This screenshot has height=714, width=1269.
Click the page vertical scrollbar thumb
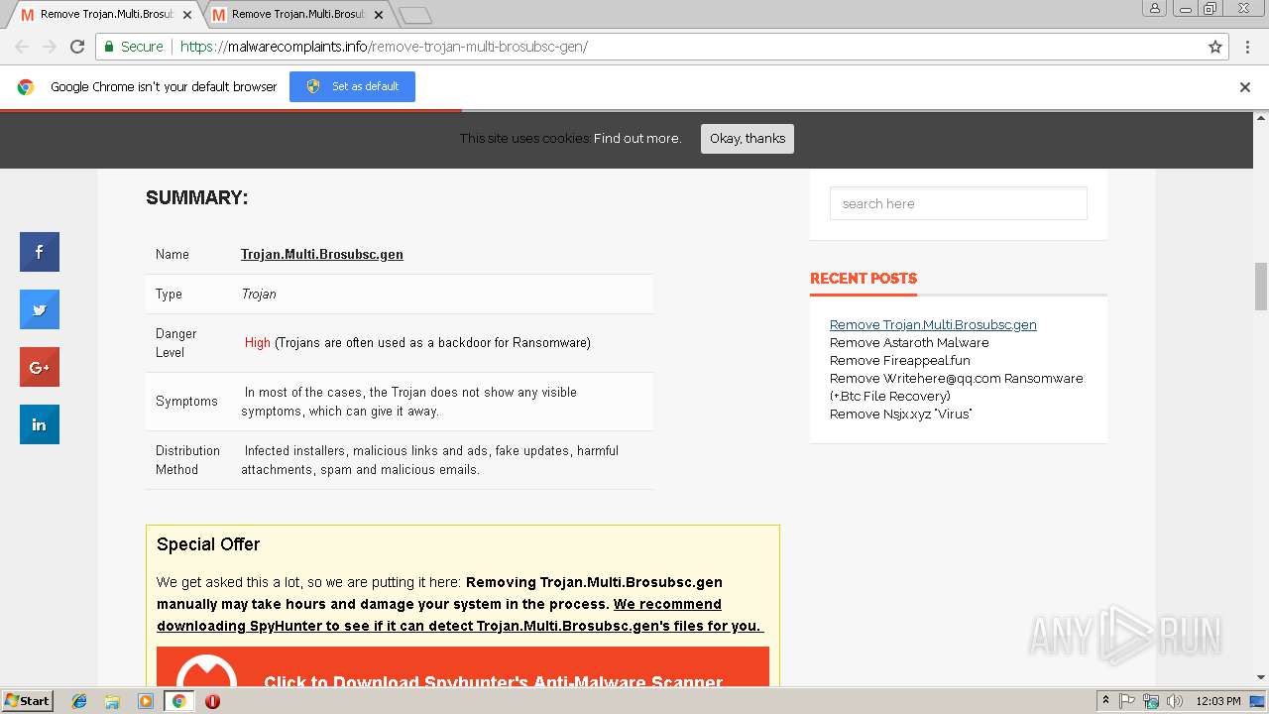(x=1260, y=287)
